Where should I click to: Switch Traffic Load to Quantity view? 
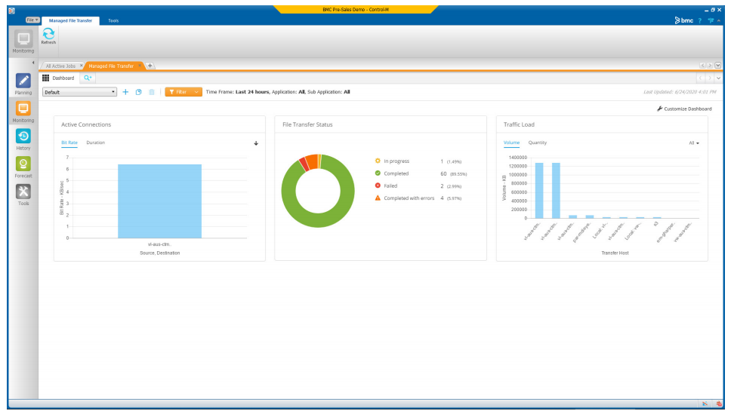click(x=537, y=143)
